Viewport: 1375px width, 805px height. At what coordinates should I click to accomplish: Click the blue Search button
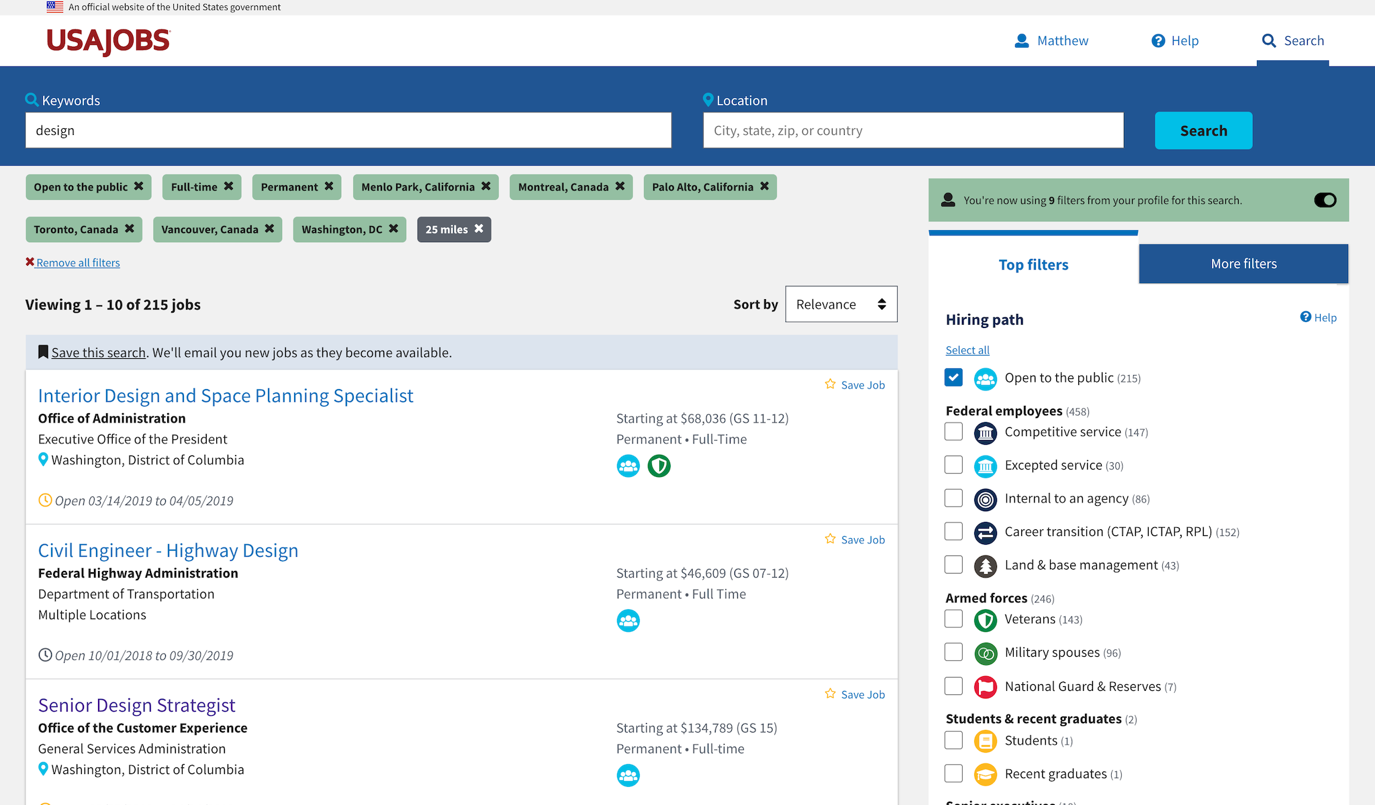1203,130
